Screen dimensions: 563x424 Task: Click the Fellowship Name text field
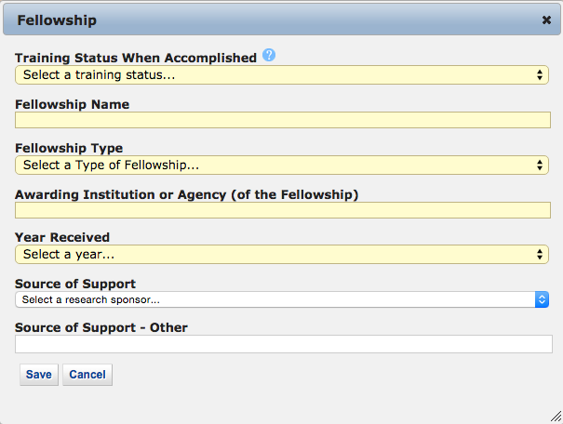click(x=282, y=120)
